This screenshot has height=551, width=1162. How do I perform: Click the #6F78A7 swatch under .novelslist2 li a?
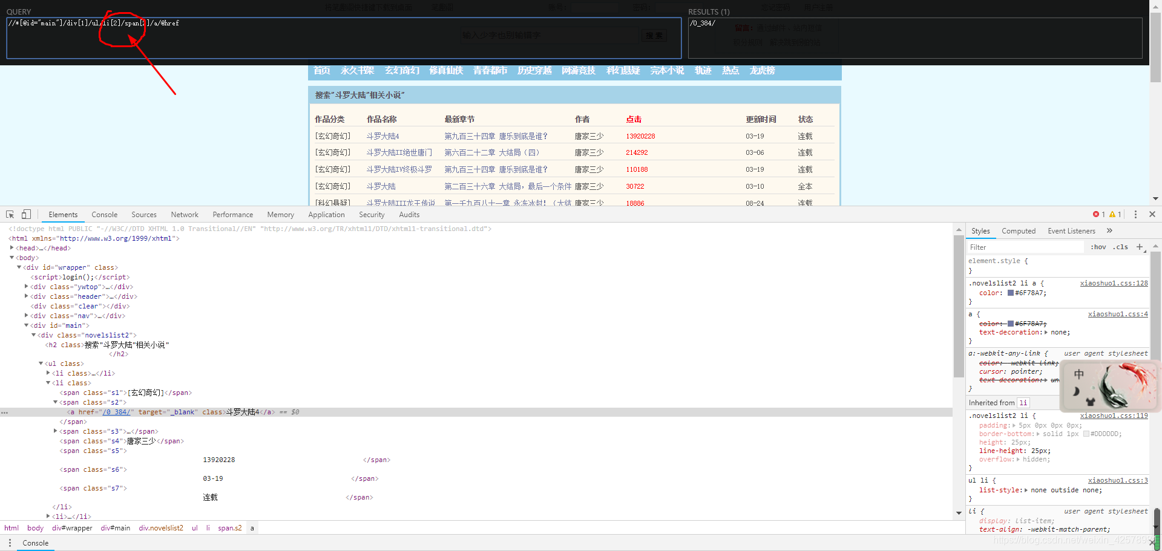[x=1011, y=293]
